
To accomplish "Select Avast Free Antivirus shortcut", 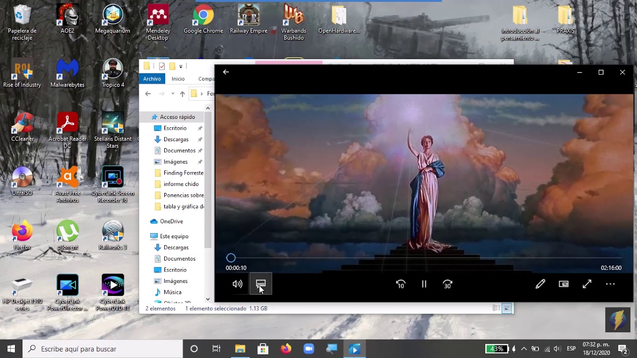I will pos(67,185).
